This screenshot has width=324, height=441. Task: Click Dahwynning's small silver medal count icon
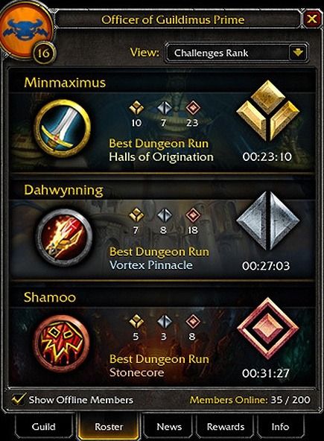point(165,215)
